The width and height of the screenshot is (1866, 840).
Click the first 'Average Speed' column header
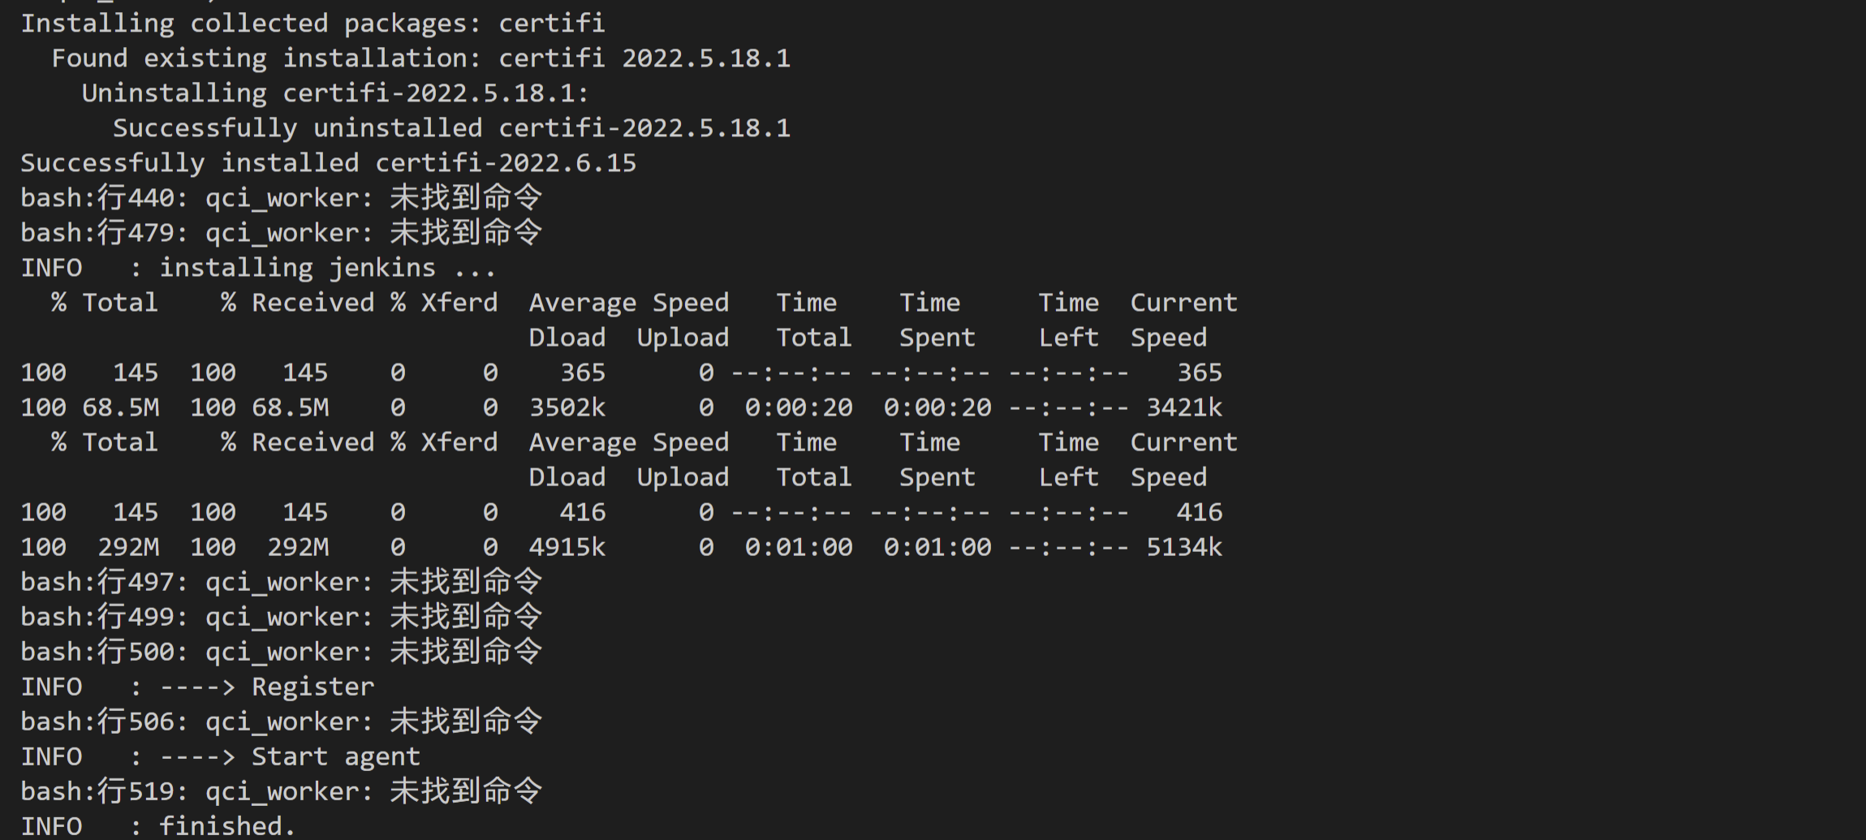click(x=629, y=303)
